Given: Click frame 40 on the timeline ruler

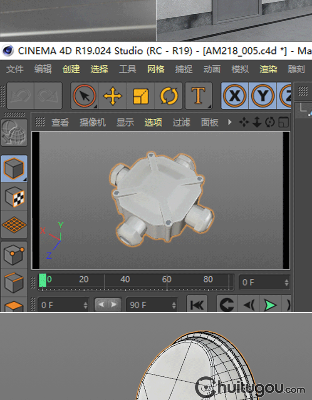Looking at the screenshot, I should [x=125, y=279].
